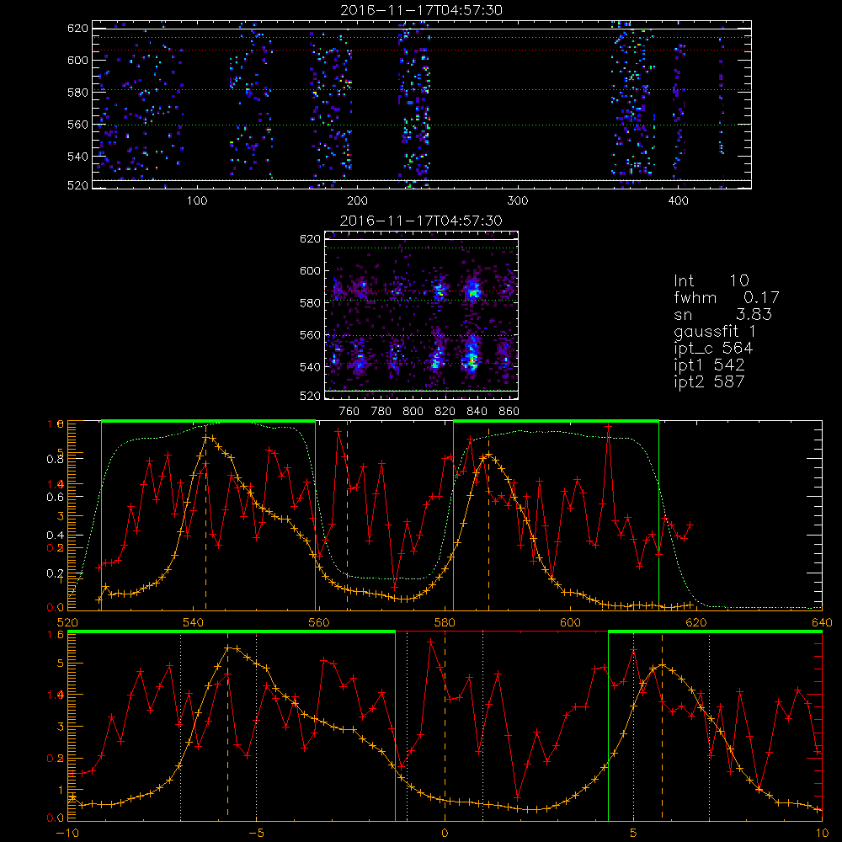
Task: Click x-axis tick label '400' on top plot
Action: click(678, 201)
